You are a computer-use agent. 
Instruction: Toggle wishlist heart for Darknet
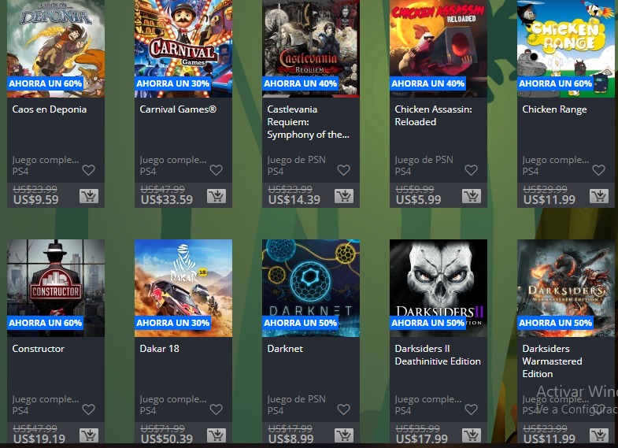coord(344,409)
